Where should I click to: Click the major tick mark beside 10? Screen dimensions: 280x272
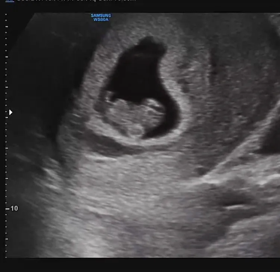tap(7, 209)
